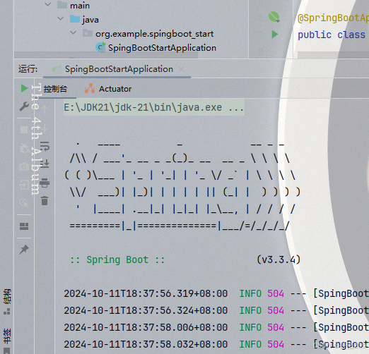Open the 书签 Bookmarks tool window
This screenshot has height=354, width=369.
(x=7, y=336)
